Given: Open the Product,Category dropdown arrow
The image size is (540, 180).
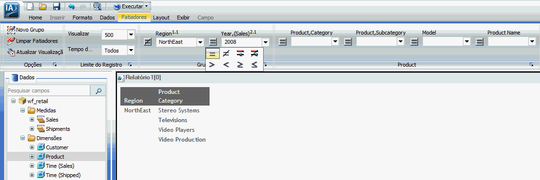Looking at the screenshot, I should [336, 41].
